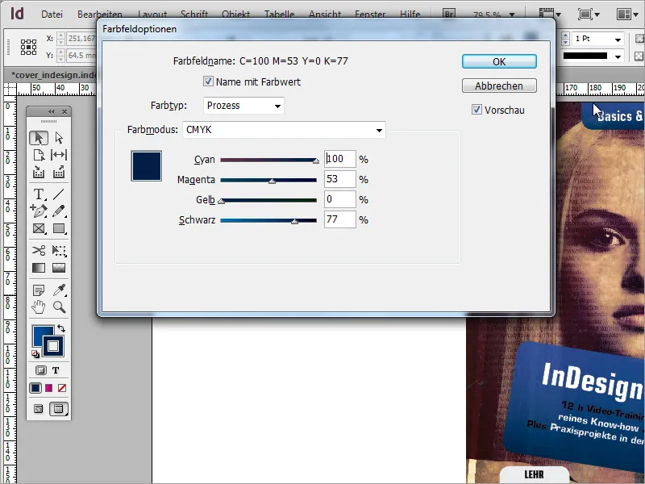Apply None with red slash icon
This screenshot has width=645, height=484.
click(x=62, y=388)
